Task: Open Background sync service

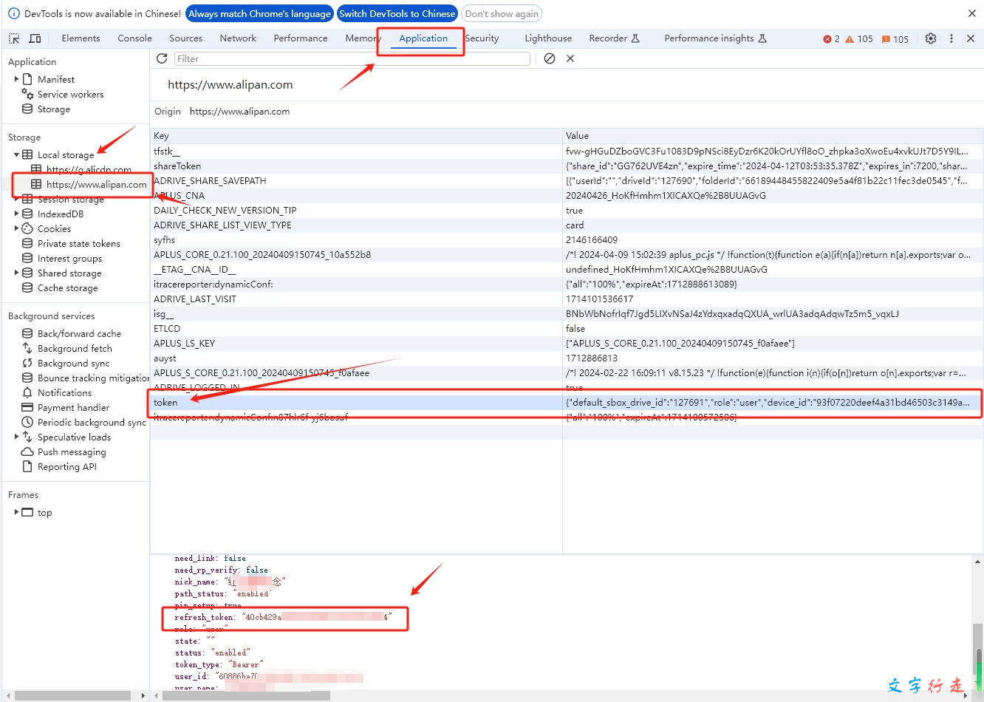Action: pos(73,363)
